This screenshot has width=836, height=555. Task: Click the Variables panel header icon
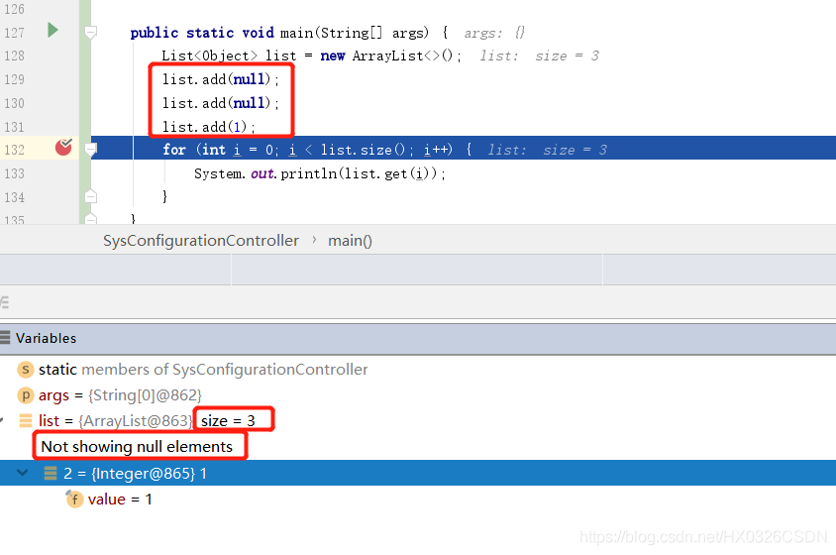coord(6,338)
